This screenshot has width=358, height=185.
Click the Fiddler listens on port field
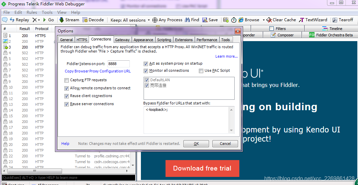click(119, 64)
